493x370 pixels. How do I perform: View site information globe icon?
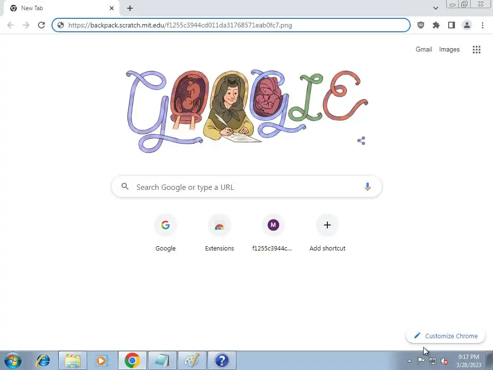[x=61, y=25]
